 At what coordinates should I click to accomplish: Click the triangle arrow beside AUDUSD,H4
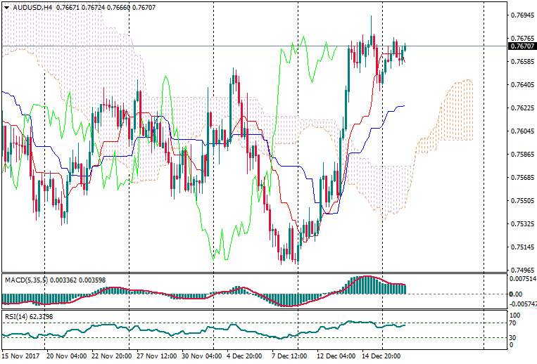[x=6, y=7]
